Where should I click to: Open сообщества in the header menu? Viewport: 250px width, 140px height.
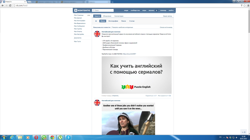click(x=135, y=10)
